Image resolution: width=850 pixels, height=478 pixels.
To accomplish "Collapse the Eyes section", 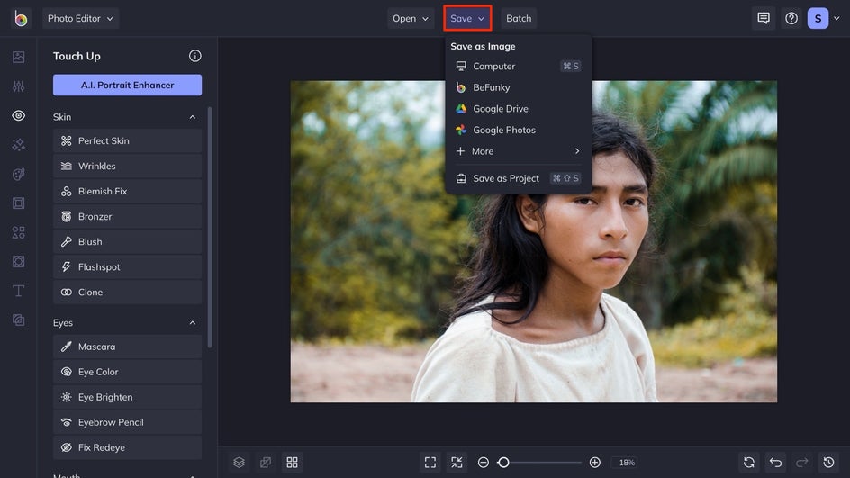I will point(192,322).
